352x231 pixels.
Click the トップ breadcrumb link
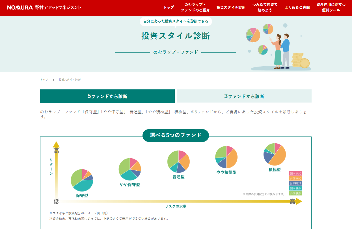click(44, 80)
